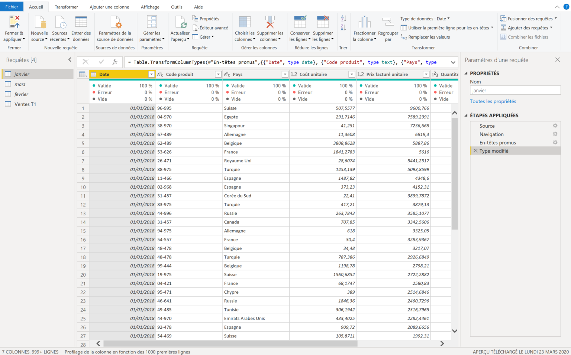Screen dimensions: 571x355
Task: Click Entrer des données icon
Action: pyautogui.click(x=81, y=22)
